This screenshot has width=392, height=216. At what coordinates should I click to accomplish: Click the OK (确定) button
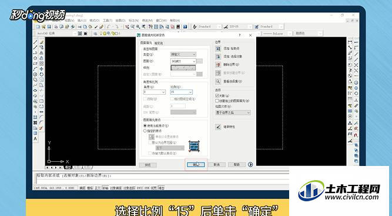[196, 164]
